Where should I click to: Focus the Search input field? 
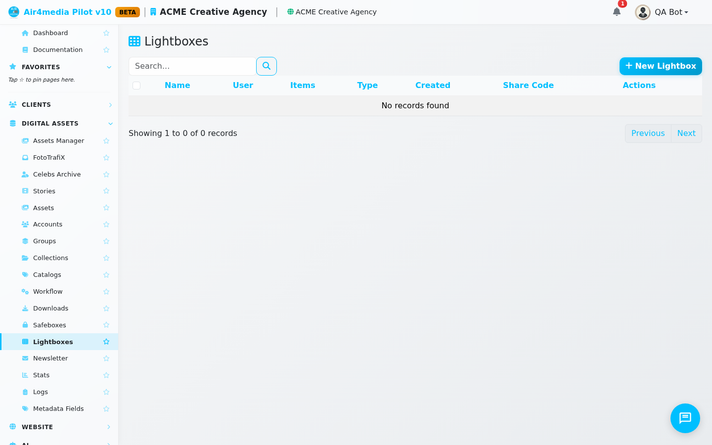tap(192, 66)
